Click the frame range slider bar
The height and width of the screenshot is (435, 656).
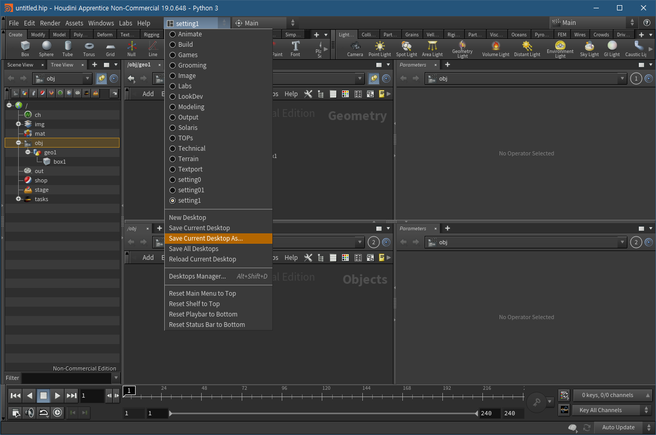point(323,414)
